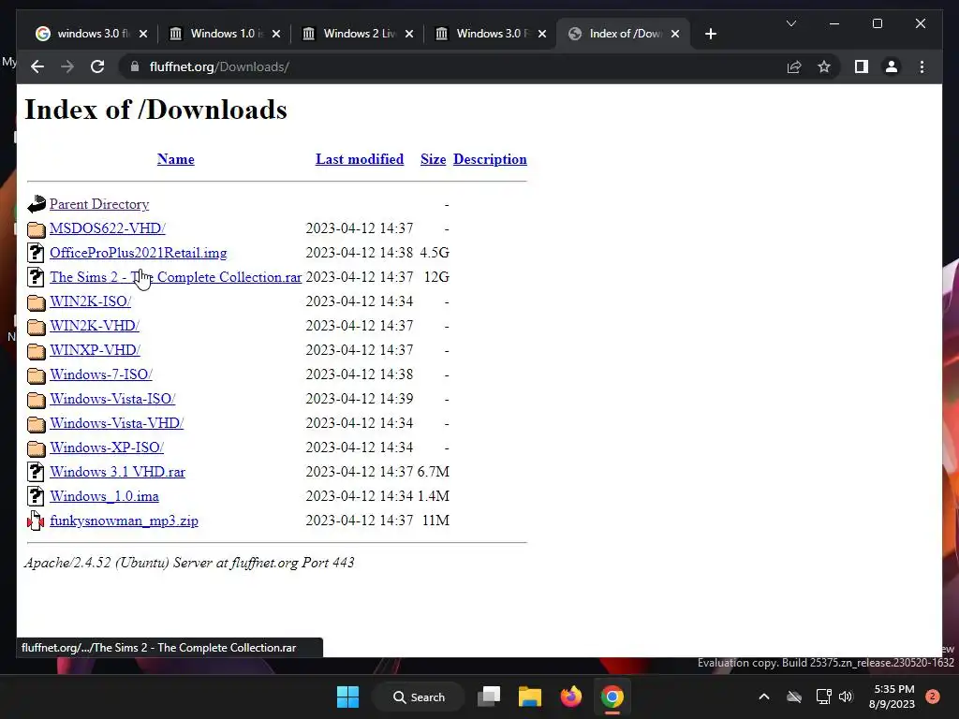This screenshot has width=959, height=719.
Task: Open the WINXP-VHD folder
Action: [x=95, y=350]
